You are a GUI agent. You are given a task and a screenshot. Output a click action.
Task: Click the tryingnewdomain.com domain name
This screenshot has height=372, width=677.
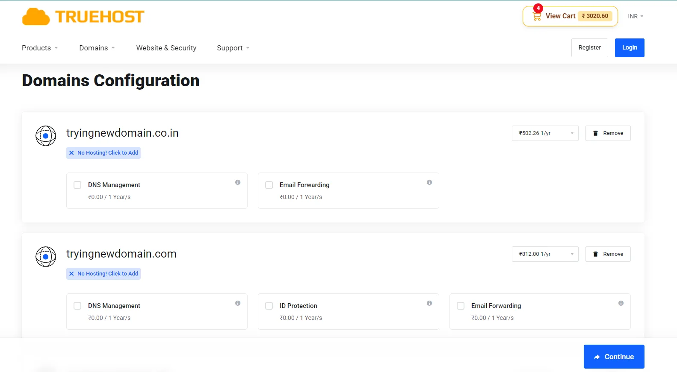[x=121, y=254]
